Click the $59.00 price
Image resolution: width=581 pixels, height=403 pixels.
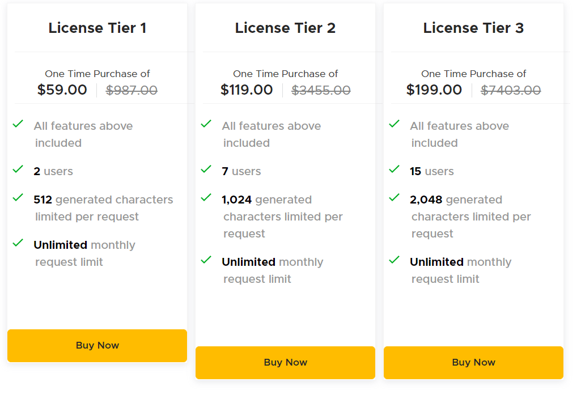[62, 90]
